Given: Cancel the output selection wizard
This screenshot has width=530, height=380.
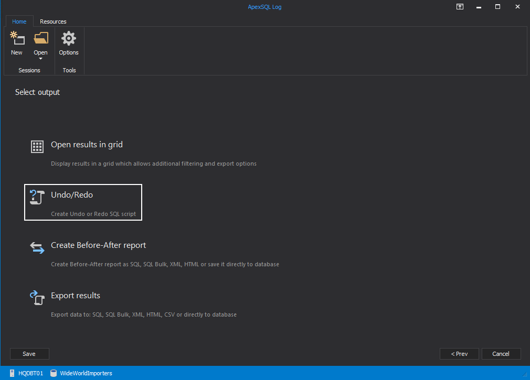Looking at the screenshot, I should 501,354.
